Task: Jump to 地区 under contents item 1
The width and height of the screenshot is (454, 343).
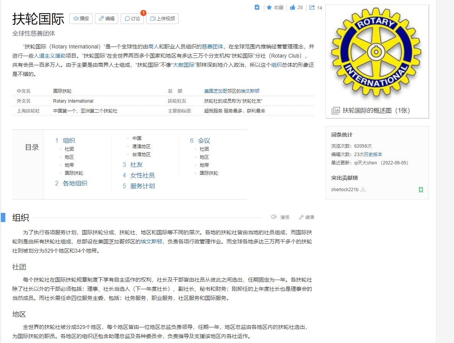Action: click(69, 157)
